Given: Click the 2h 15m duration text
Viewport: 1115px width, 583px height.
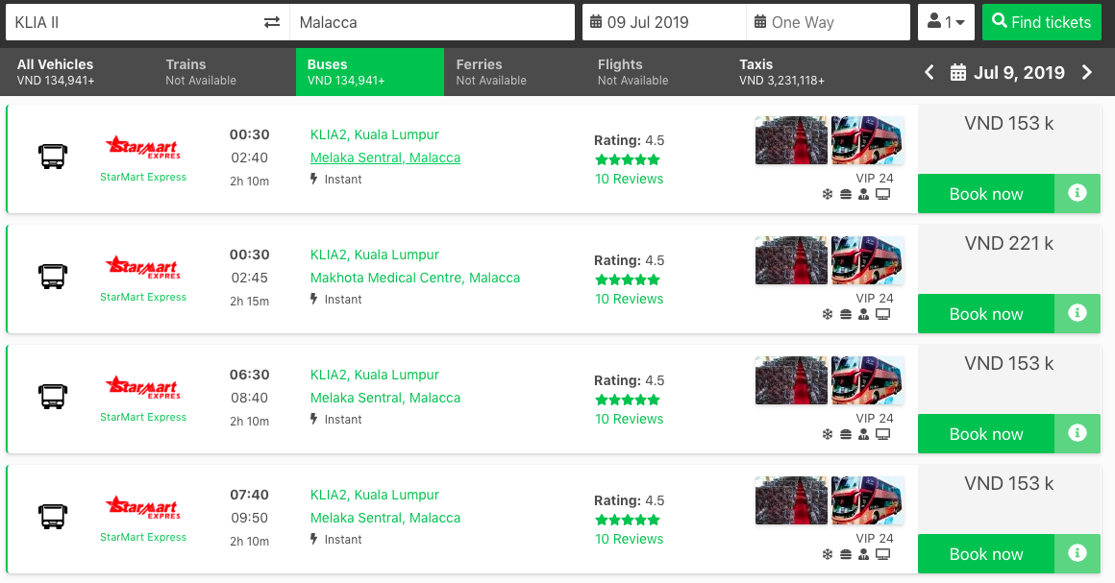Looking at the screenshot, I should click(x=250, y=302).
